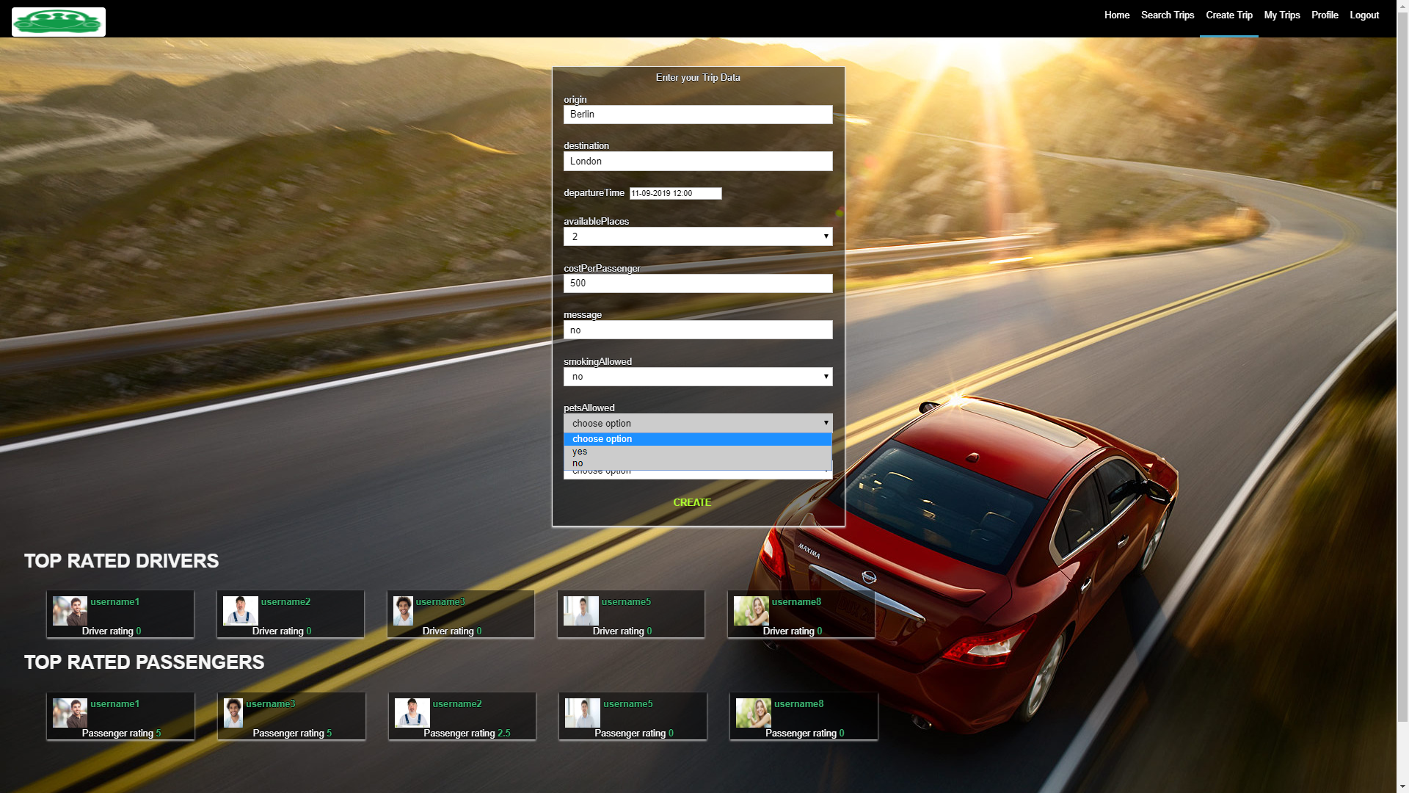
Task: Click username3 link under Top Rated Passengers
Action: [x=271, y=703]
